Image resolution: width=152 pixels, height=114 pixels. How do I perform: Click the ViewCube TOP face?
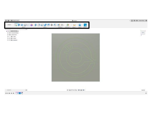point(143,33)
